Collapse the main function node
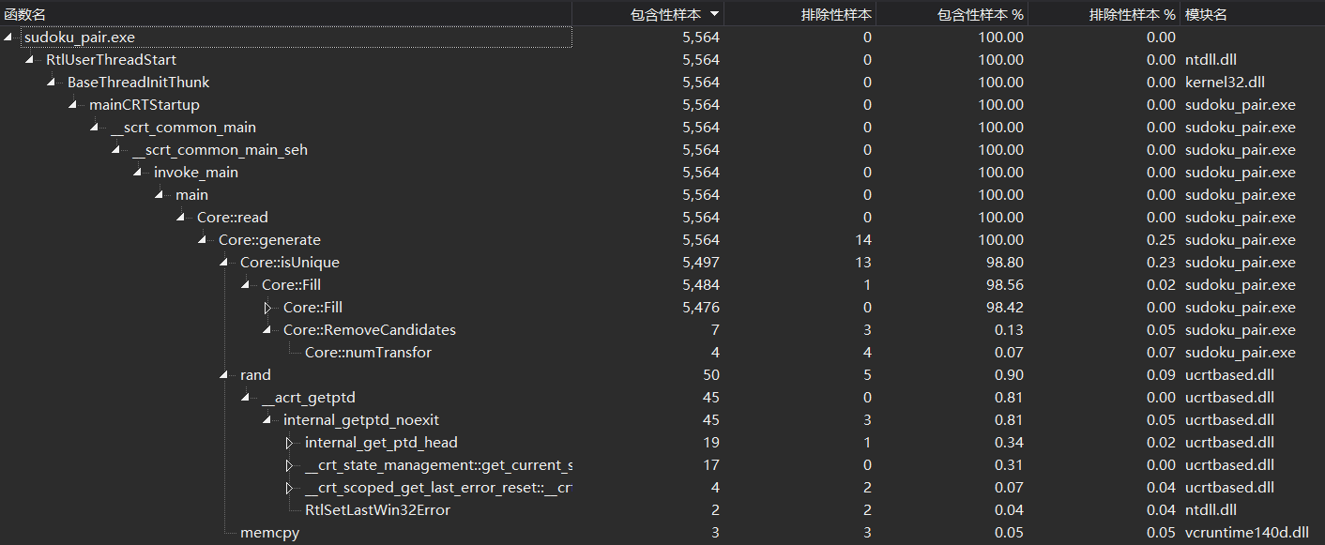 (x=160, y=195)
